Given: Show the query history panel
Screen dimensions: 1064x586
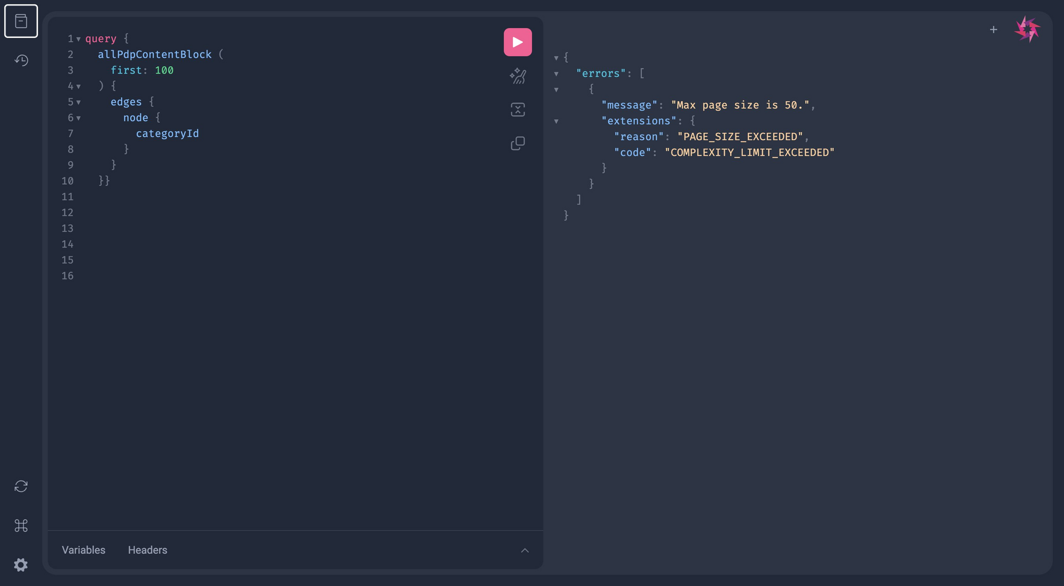Looking at the screenshot, I should pyautogui.click(x=21, y=60).
